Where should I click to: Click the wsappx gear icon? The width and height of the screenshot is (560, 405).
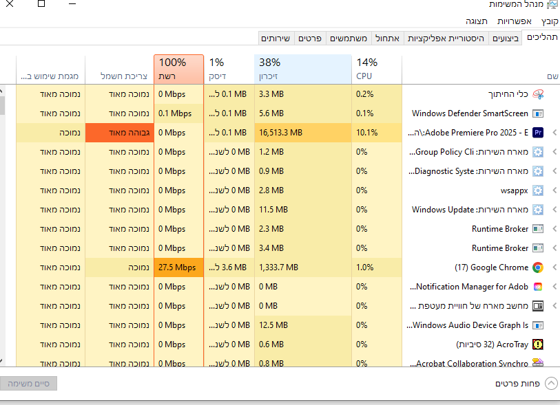(x=538, y=190)
